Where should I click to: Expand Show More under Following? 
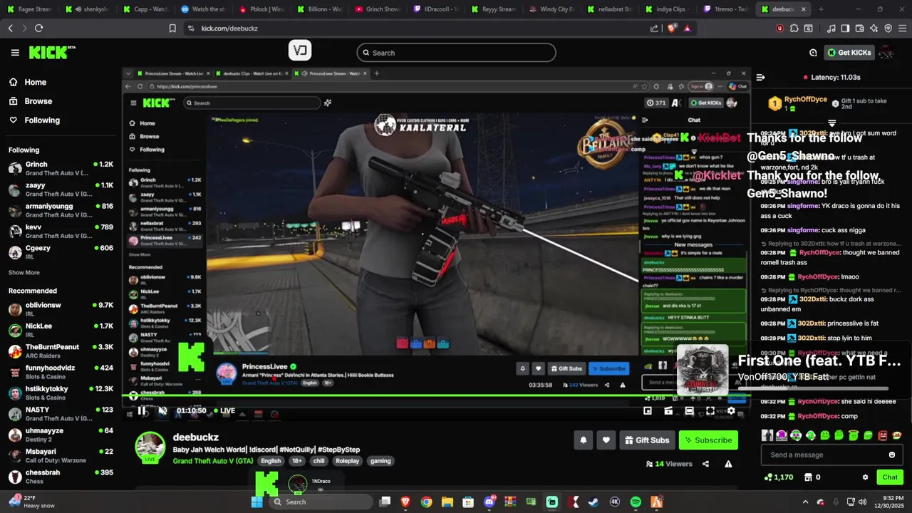click(24, 273)
